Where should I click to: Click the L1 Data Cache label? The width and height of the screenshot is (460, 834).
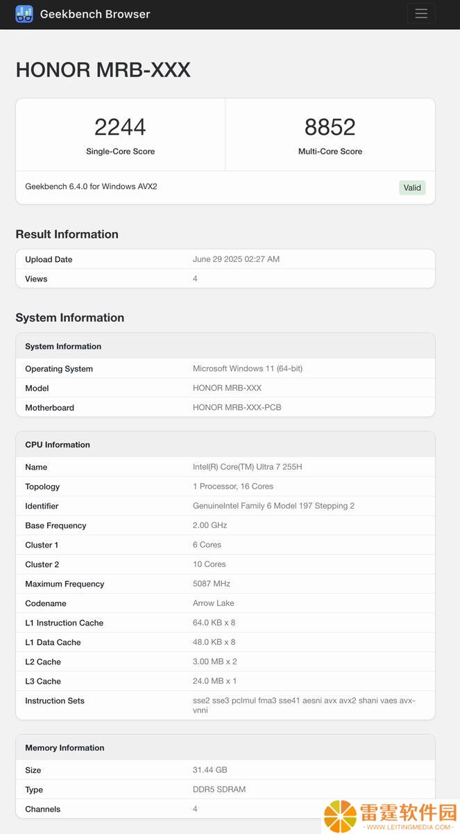click(53, 642)
